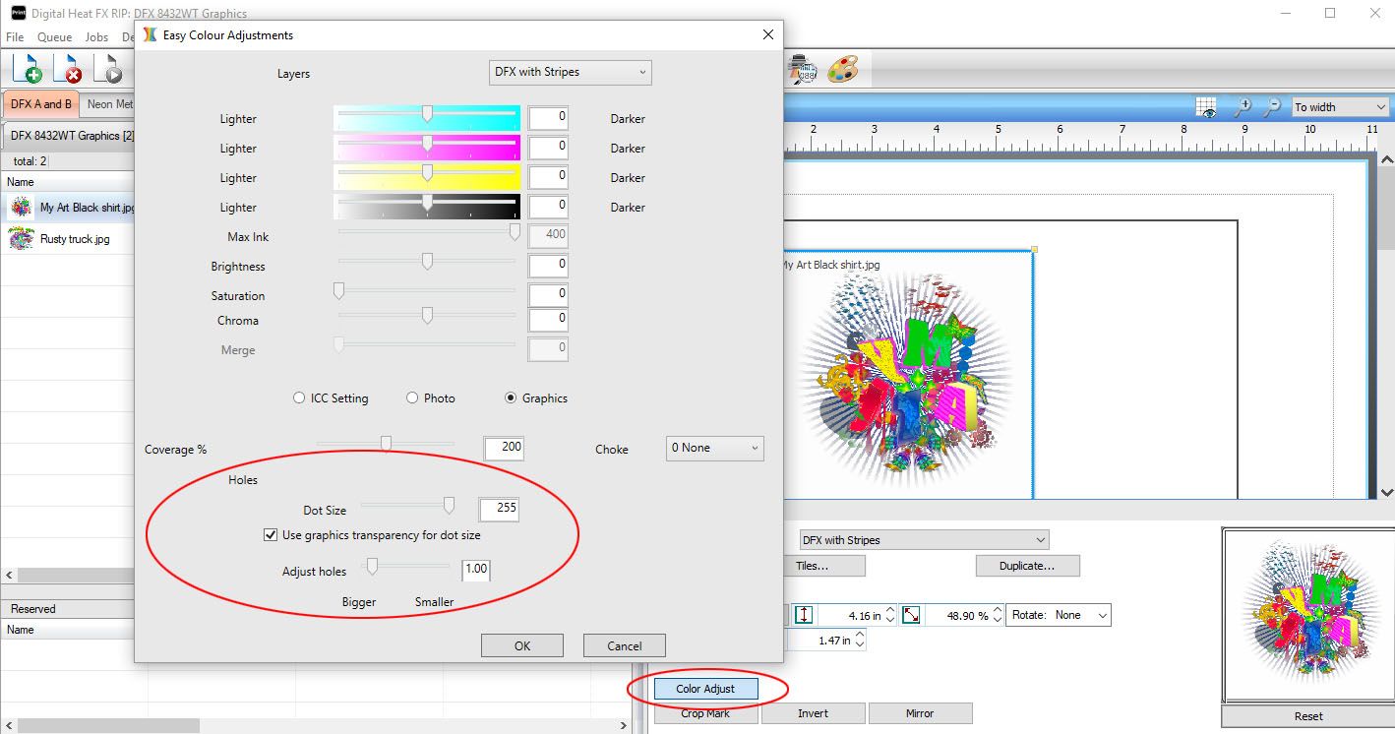The height and width of the screenshot is (734, 1395).
Task: Open the Jobs menu
Action: tap(96, 36)
